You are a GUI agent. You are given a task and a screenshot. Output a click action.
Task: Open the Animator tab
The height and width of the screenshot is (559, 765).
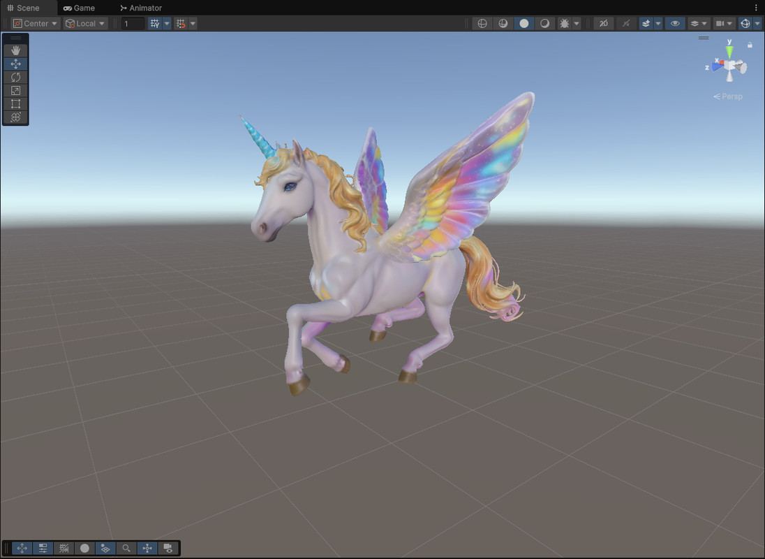pos(140,8)
